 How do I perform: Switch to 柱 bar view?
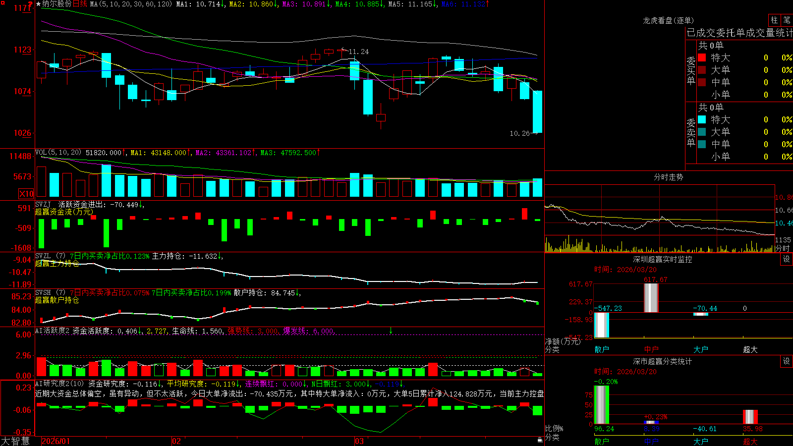pyautogui.click(x=774, y=20)
